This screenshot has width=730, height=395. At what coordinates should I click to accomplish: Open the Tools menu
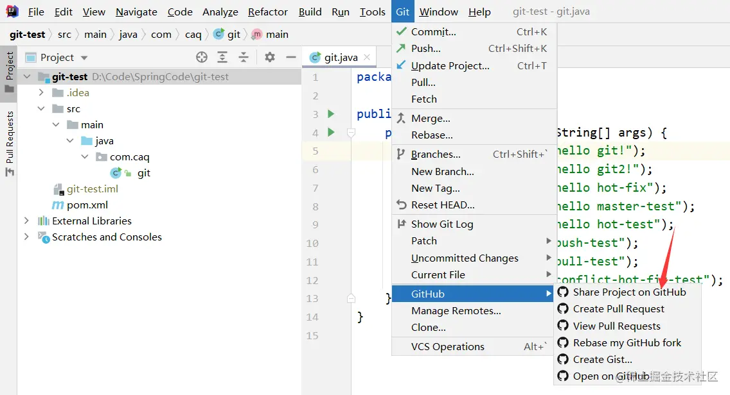click(373, 12)
